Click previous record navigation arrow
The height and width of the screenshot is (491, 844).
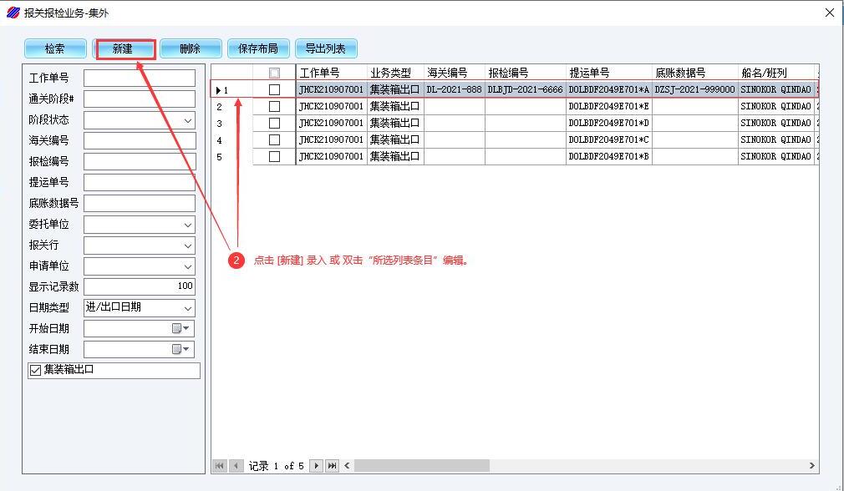tap(236, 466)
